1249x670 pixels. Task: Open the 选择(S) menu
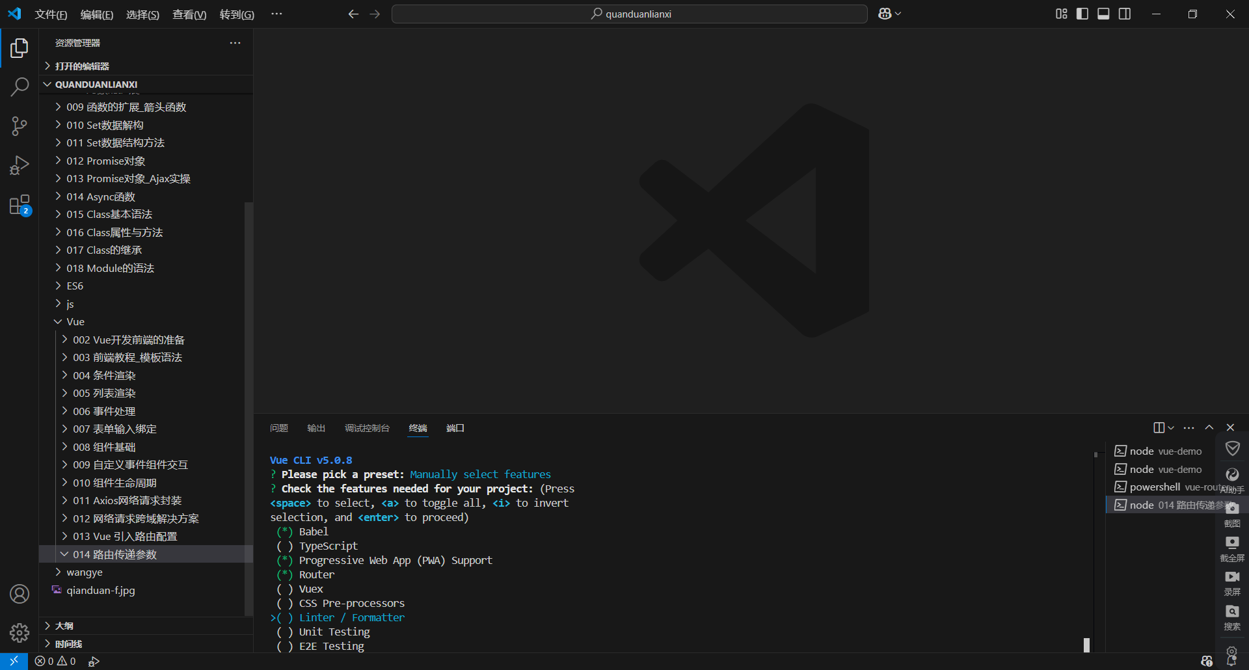click(142, 14)
